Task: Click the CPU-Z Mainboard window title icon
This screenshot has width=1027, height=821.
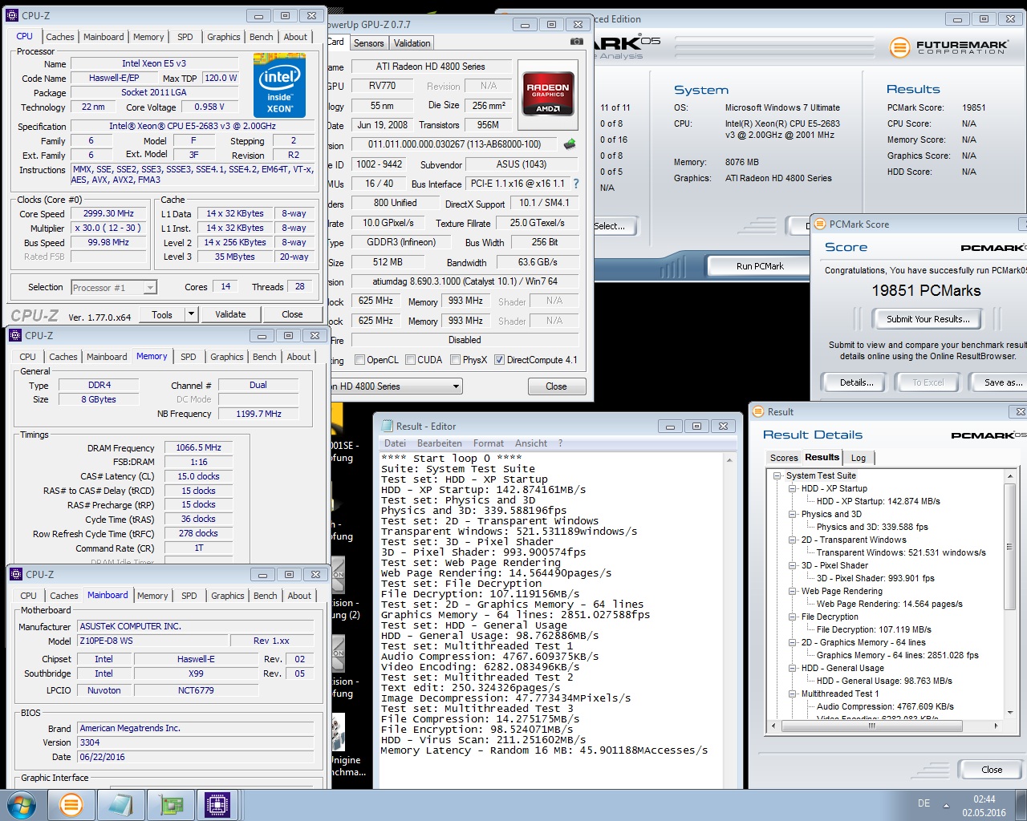Action: coord(16,574)
